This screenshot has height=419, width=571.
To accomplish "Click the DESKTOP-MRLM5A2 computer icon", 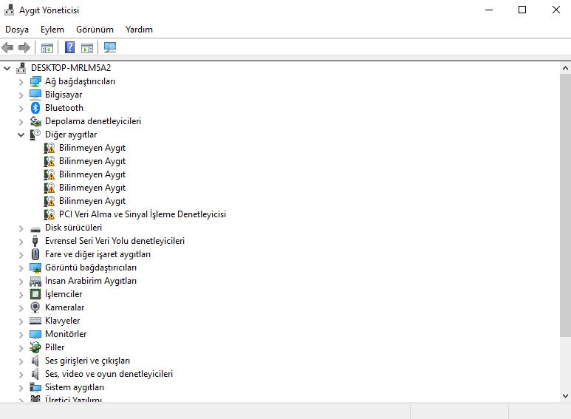I will pos(21,68).
